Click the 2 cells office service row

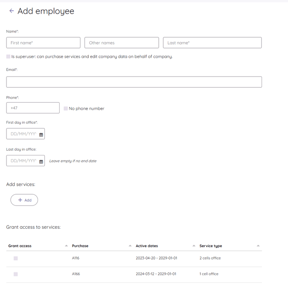click(210, 258)
